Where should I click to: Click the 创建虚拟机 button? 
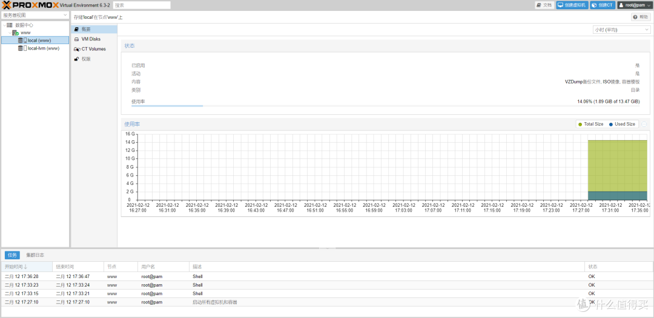click(x=572, y=5)
